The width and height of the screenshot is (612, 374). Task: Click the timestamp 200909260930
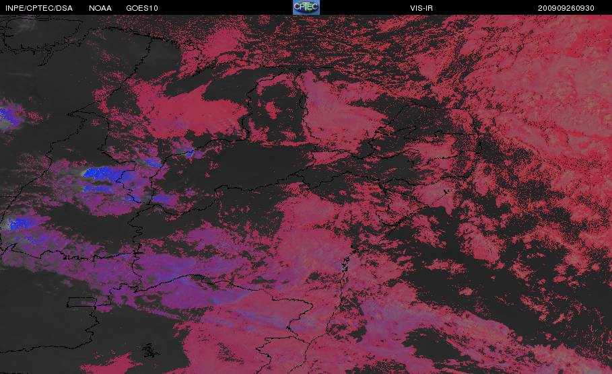click(566, 8)
